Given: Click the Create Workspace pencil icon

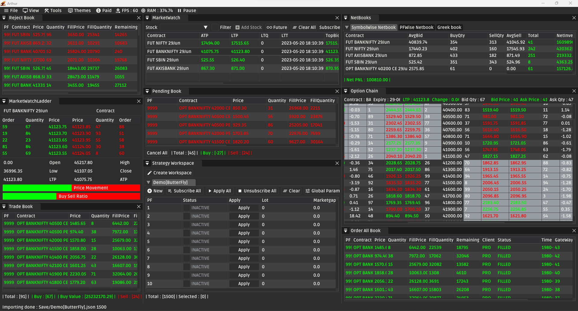Looking at the screenshot, I should point(149,173).
